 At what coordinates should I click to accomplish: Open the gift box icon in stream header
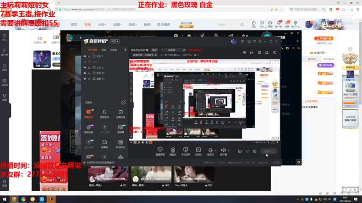click(x=244, y=52)
